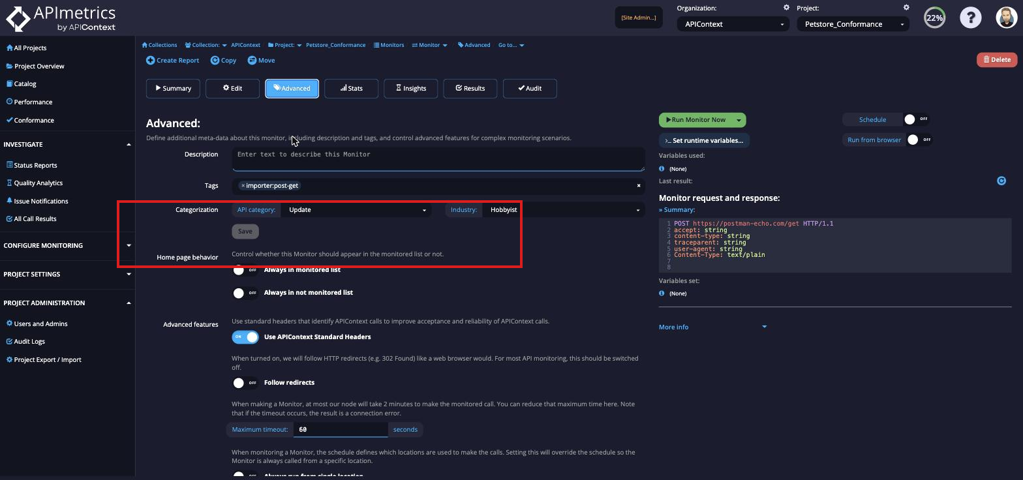The image size is (1023, 480).
Task: Click Copy monitor action
Action: click(x=224, y=60)
